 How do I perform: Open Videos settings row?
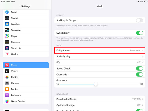click(26, 71)
